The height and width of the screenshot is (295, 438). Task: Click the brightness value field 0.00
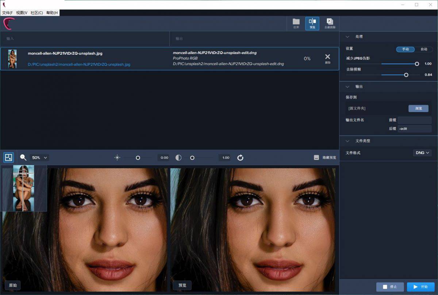164,158
